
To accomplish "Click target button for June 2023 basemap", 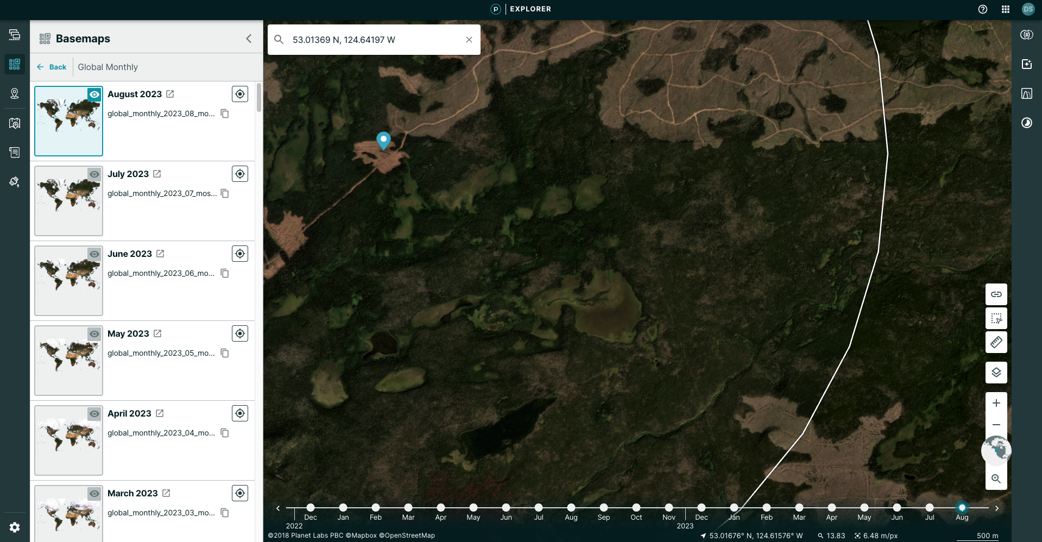I will pos(240,254).
